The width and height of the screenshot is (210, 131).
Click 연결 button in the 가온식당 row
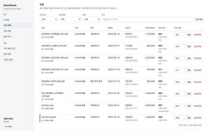(189, 82)
